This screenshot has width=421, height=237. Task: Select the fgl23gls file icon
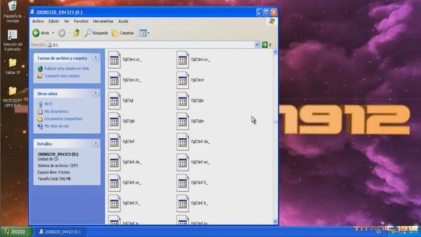pos(114,121)
